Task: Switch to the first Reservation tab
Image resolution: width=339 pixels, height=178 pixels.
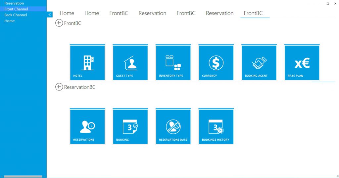Action: pyautogui.click(x=152, y=13)
